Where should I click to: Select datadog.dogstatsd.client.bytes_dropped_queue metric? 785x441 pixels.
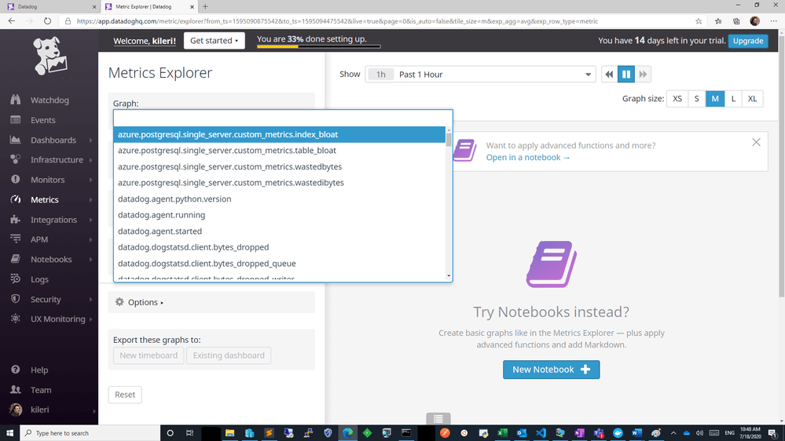[x=279, y=263]
